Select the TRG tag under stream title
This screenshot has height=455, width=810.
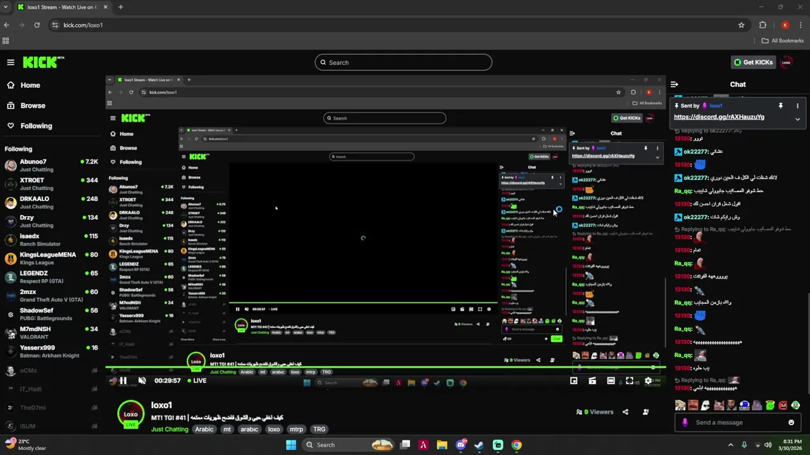[x=320, y=429]
